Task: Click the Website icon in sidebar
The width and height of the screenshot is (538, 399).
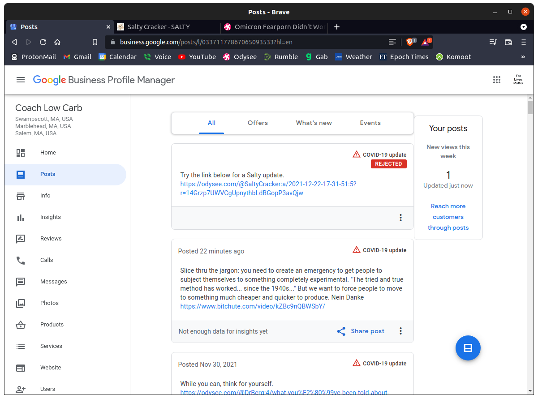Action: 21,368
